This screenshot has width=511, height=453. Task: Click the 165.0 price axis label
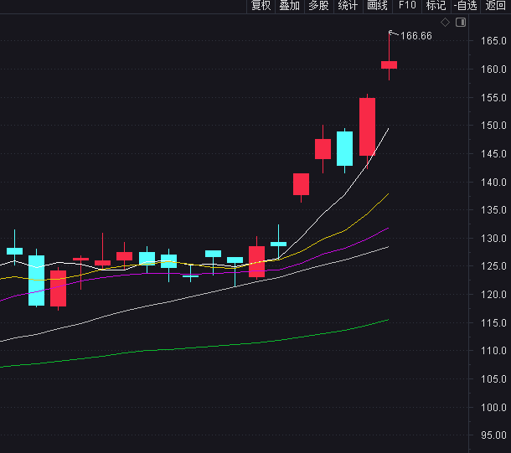click(493, 41)
